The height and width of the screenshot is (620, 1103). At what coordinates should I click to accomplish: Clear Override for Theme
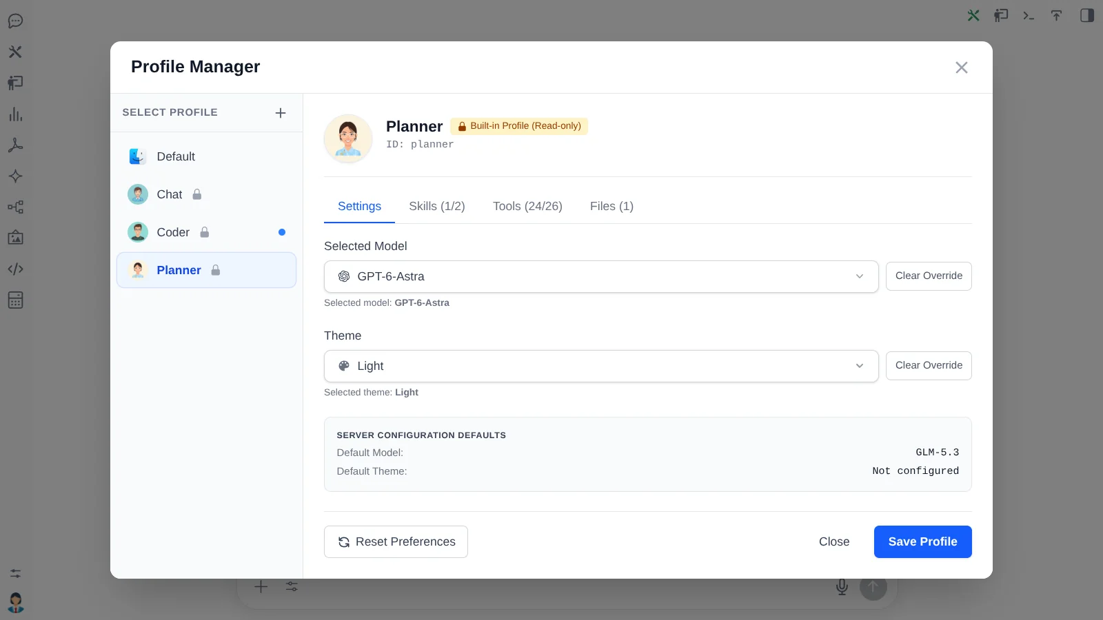[x=929, y=366]
